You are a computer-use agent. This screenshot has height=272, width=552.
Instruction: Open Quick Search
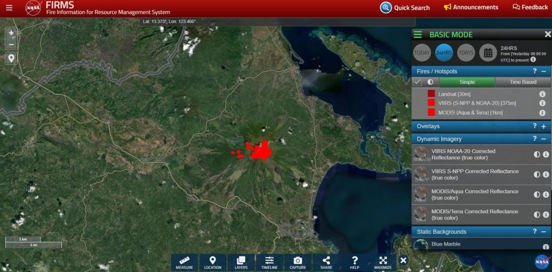click(405, 8)
